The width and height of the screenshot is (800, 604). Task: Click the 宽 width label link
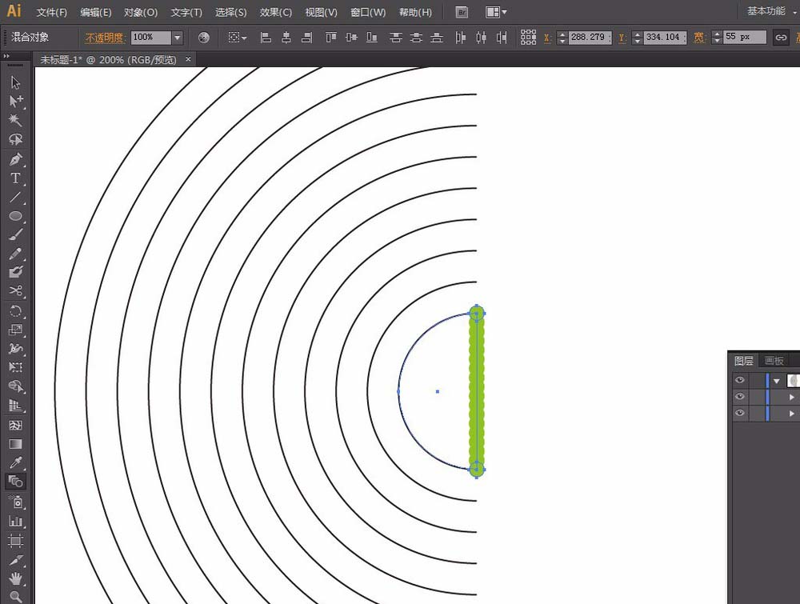point(698,38)
